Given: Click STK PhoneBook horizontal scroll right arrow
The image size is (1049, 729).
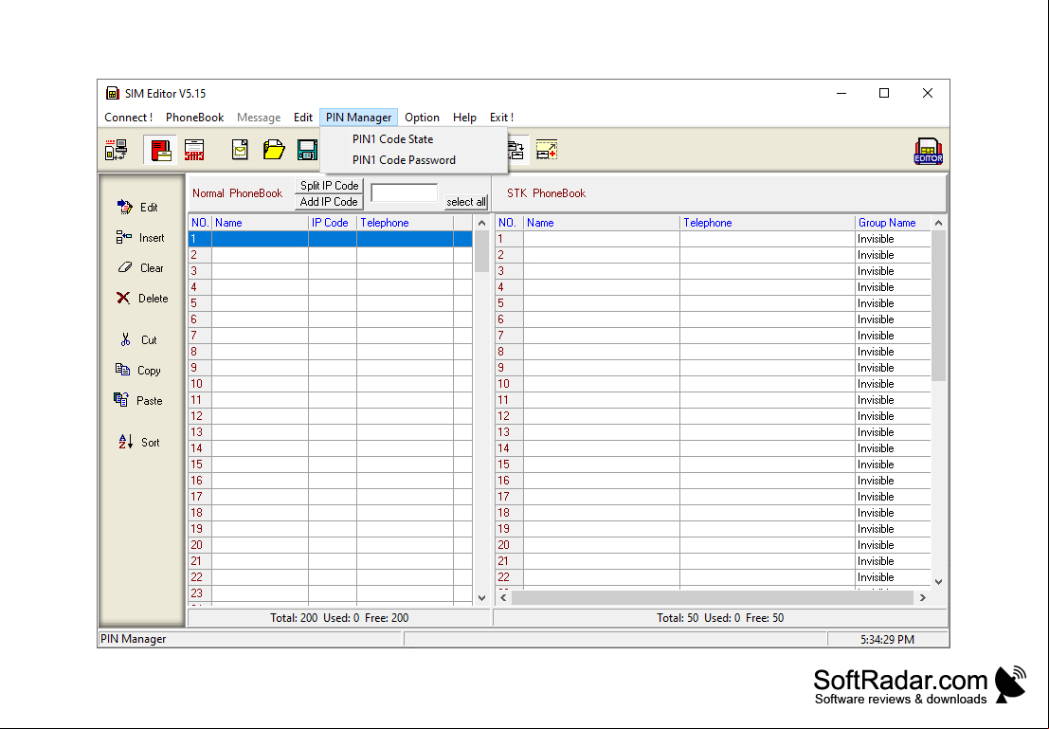Looking at the screenshot, I should click(923, 597).
